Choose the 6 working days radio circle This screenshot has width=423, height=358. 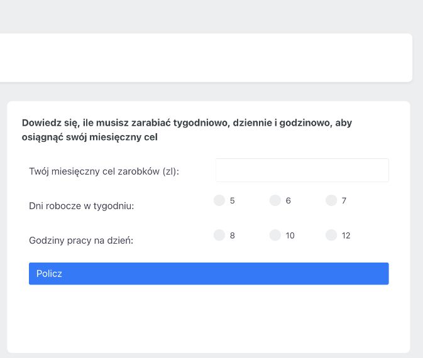(x=275, y=200)
